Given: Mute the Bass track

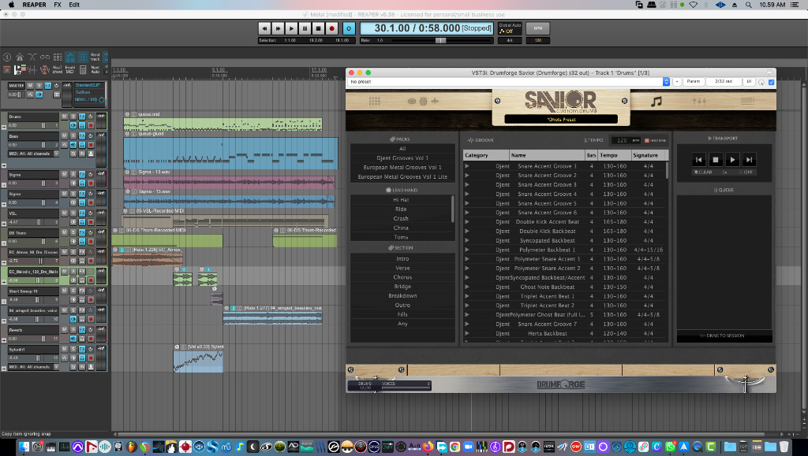Looking at the screenshot, I should [x=65, y=135].
